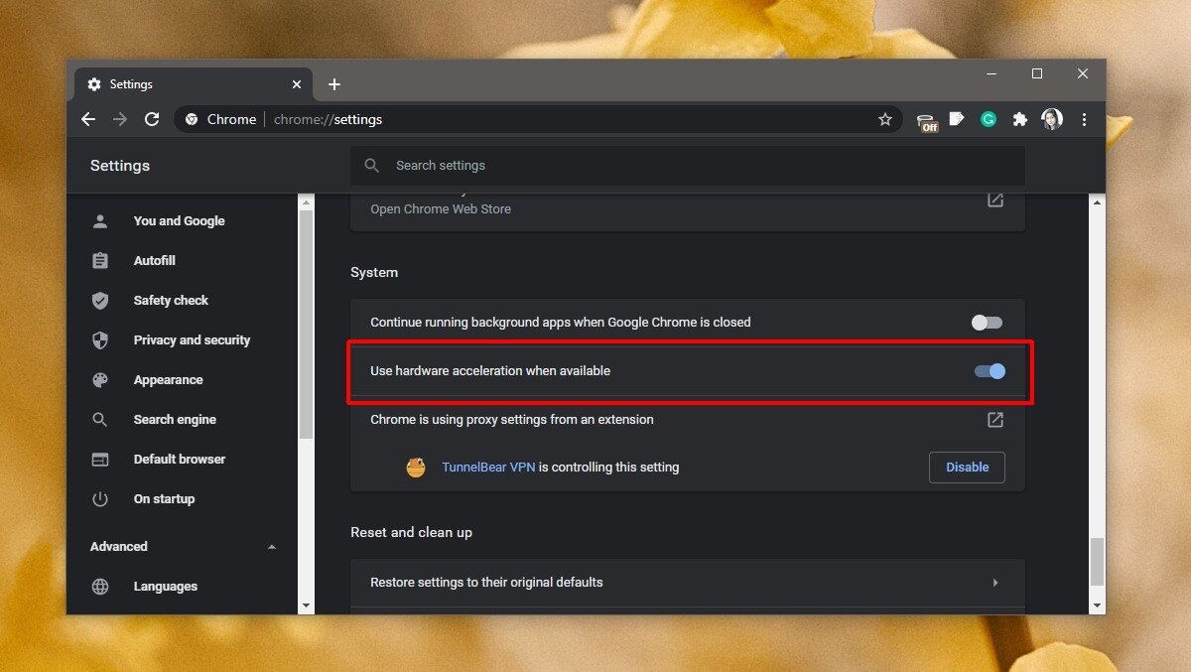Open Privacy and security settings
This screenshot has height=672, width=1191.
192,340
